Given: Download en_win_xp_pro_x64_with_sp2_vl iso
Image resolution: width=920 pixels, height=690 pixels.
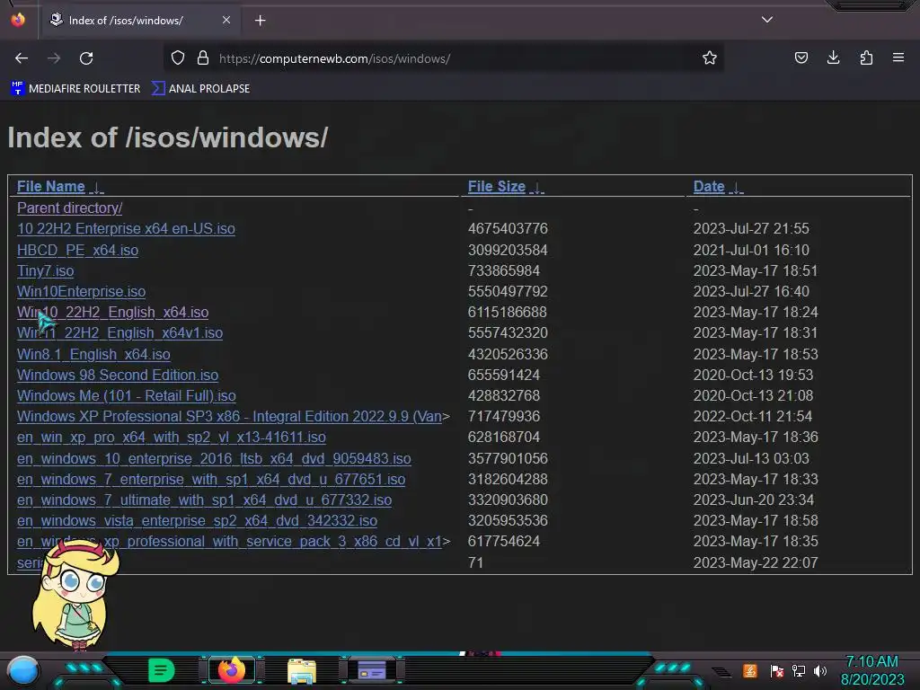Looking at the screenshot, I should (172, 438).
